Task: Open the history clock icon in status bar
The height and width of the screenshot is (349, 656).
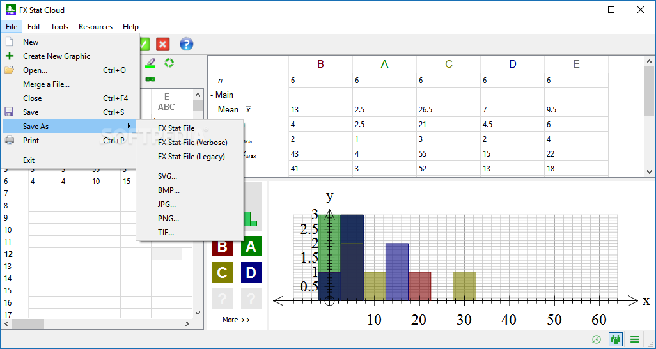Action: tap(597, 339)
